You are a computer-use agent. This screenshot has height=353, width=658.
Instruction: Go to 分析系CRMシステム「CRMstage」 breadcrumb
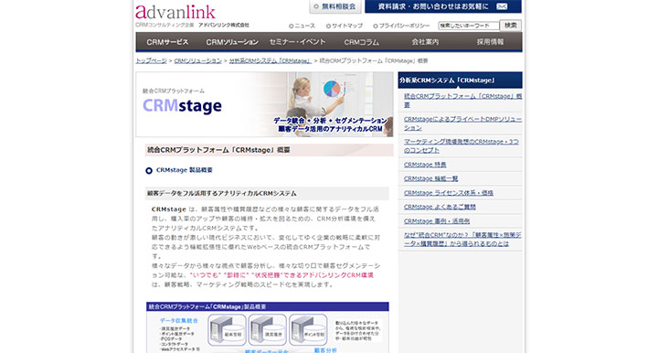tap(270, 61)
